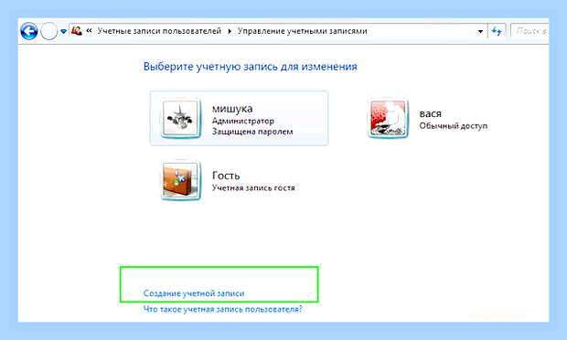This screenshot has width=567, height=340.
Task: Open the recent pages dropdown arrow
Action: click(63, 32)
